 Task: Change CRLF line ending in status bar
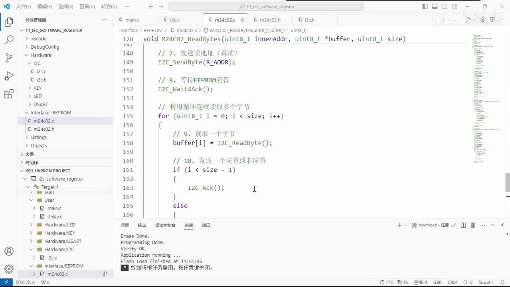pos(453,282)
